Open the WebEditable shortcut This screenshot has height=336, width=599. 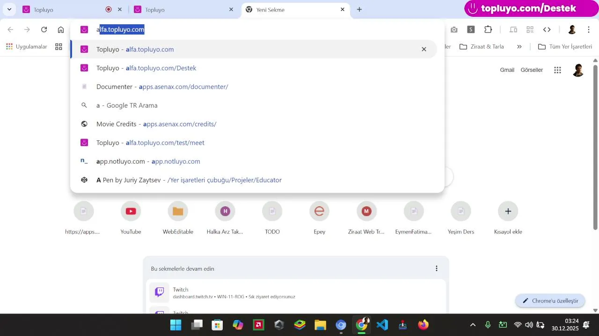[178, 218]
